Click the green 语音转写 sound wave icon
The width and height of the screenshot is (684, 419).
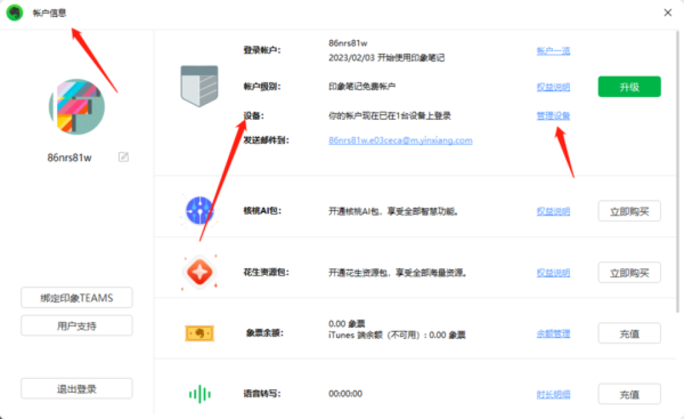pyautogui.click(x=199, y=394)
